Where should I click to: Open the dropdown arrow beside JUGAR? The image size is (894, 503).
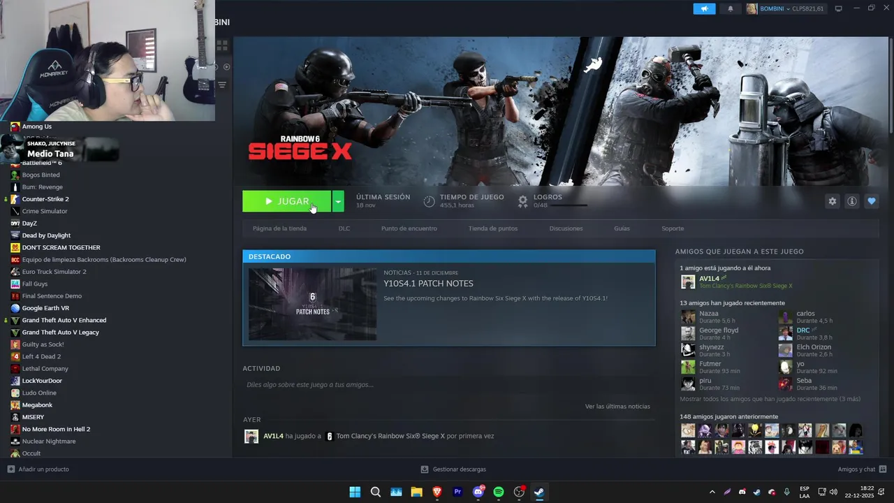(338, 201)
